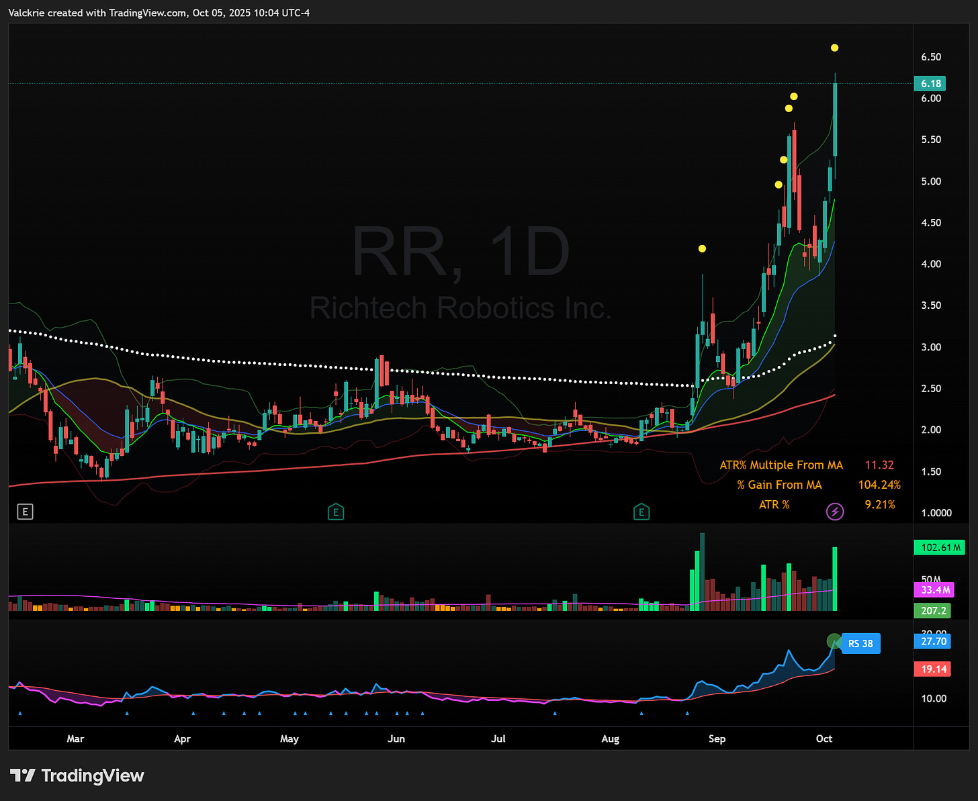The image size is (978, 801).
Task: Click the % Gain From MA label
Action: [779, 485]
